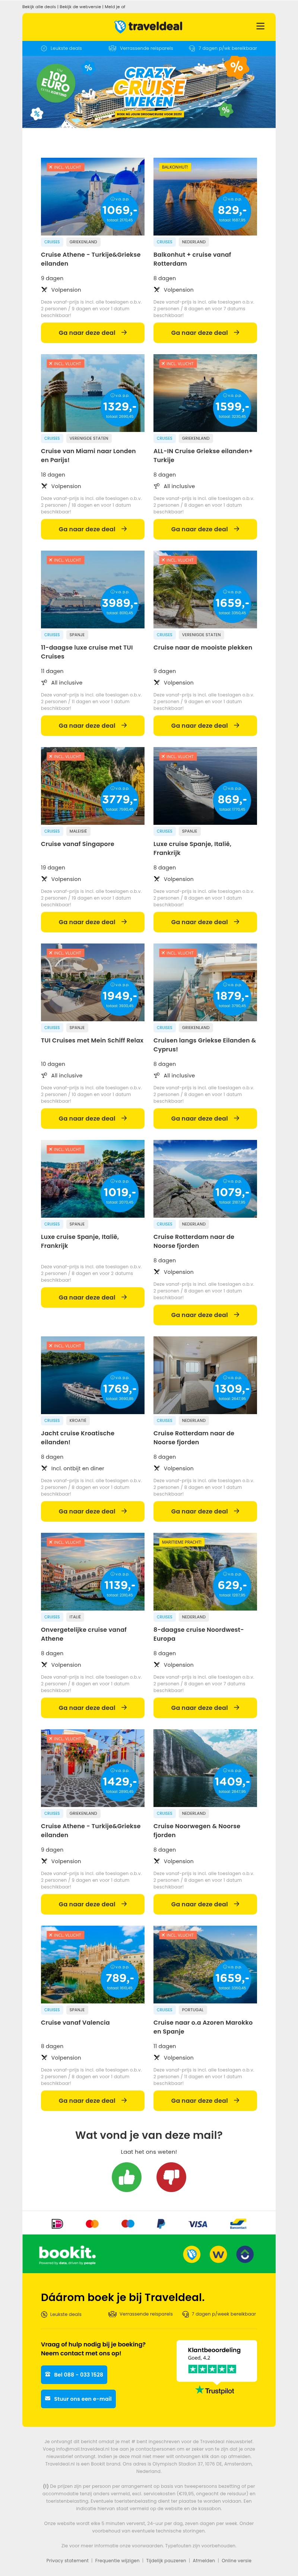Click 'Meld je af' unsubscribe link at top

click(115, 6)
